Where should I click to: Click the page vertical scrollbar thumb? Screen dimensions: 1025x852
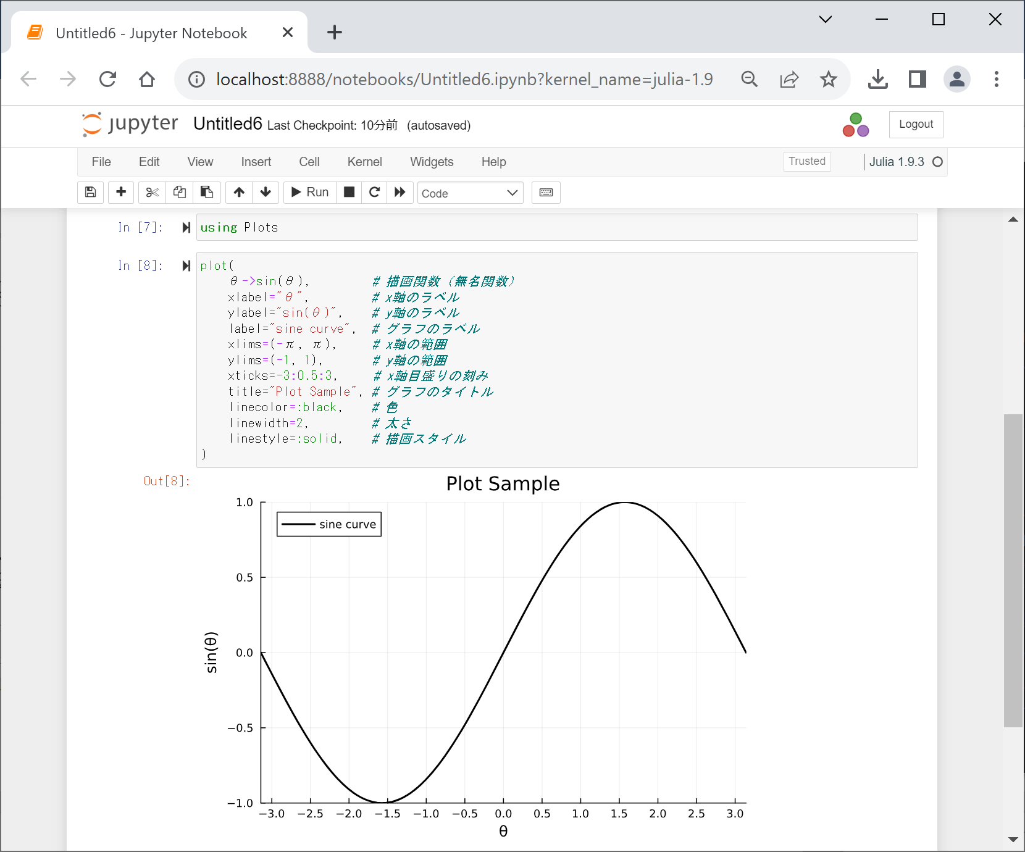pos(1013,570)
